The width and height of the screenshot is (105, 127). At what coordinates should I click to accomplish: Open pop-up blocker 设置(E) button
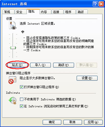click(87, 78)
